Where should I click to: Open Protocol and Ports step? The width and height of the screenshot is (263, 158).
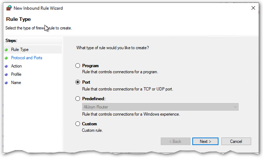[x=27, y=58]
